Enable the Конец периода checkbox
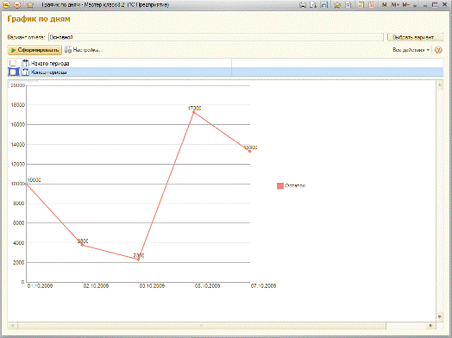 tap(13, 72)
